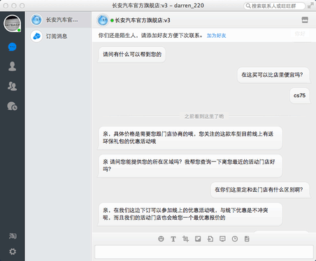The width and height of the screenshot is (316, 261).
Task: Click the message about 环保礼包的优惠活动
Action: [189, 138]
